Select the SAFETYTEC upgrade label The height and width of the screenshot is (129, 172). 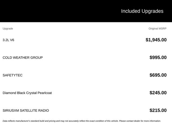13,75
